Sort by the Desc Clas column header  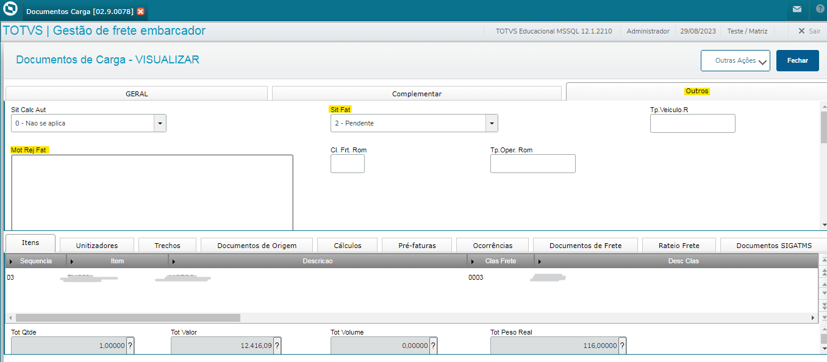(x=676, y=261)
